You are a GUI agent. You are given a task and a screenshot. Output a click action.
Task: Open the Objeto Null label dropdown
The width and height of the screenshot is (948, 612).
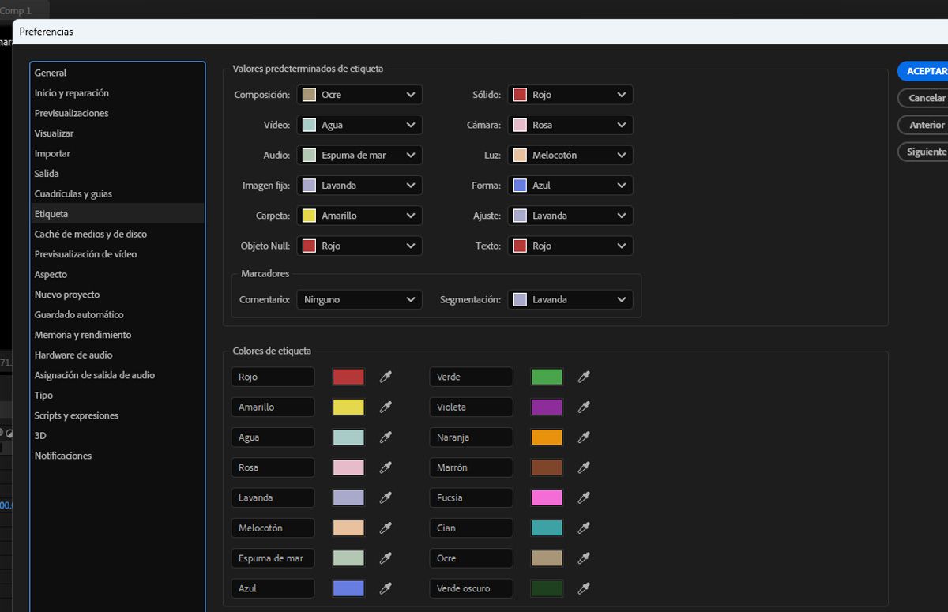pos(359,246)
